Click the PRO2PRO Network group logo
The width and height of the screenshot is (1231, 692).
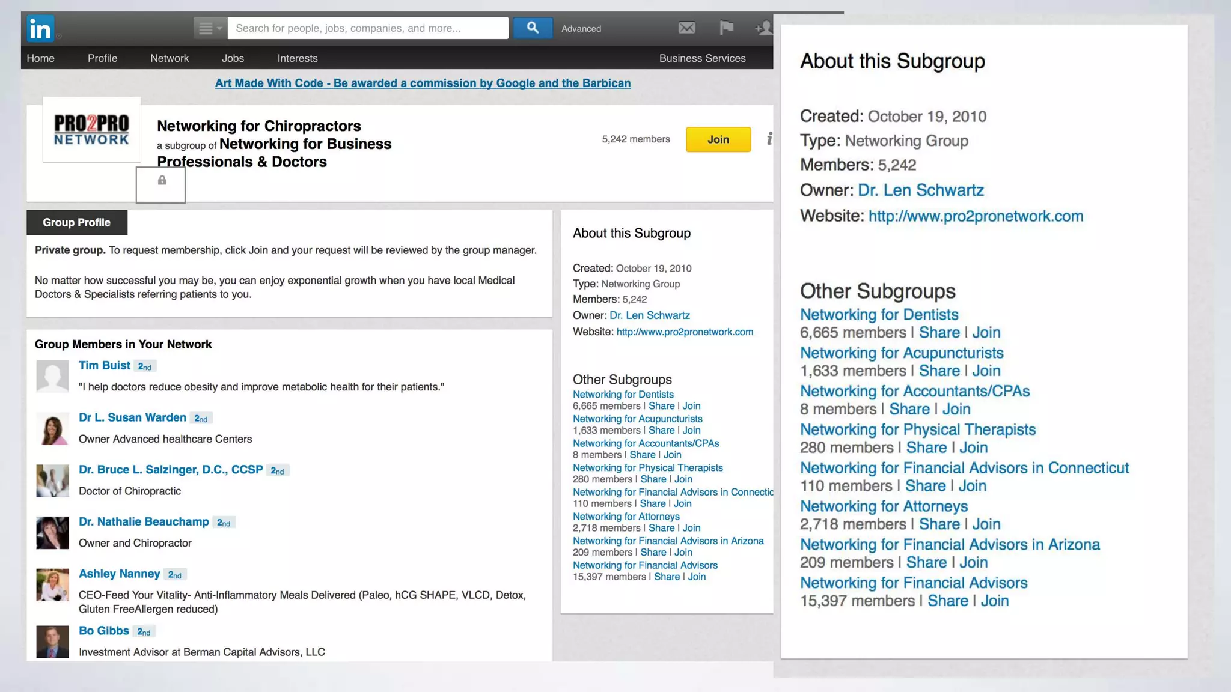coord(91,130)
